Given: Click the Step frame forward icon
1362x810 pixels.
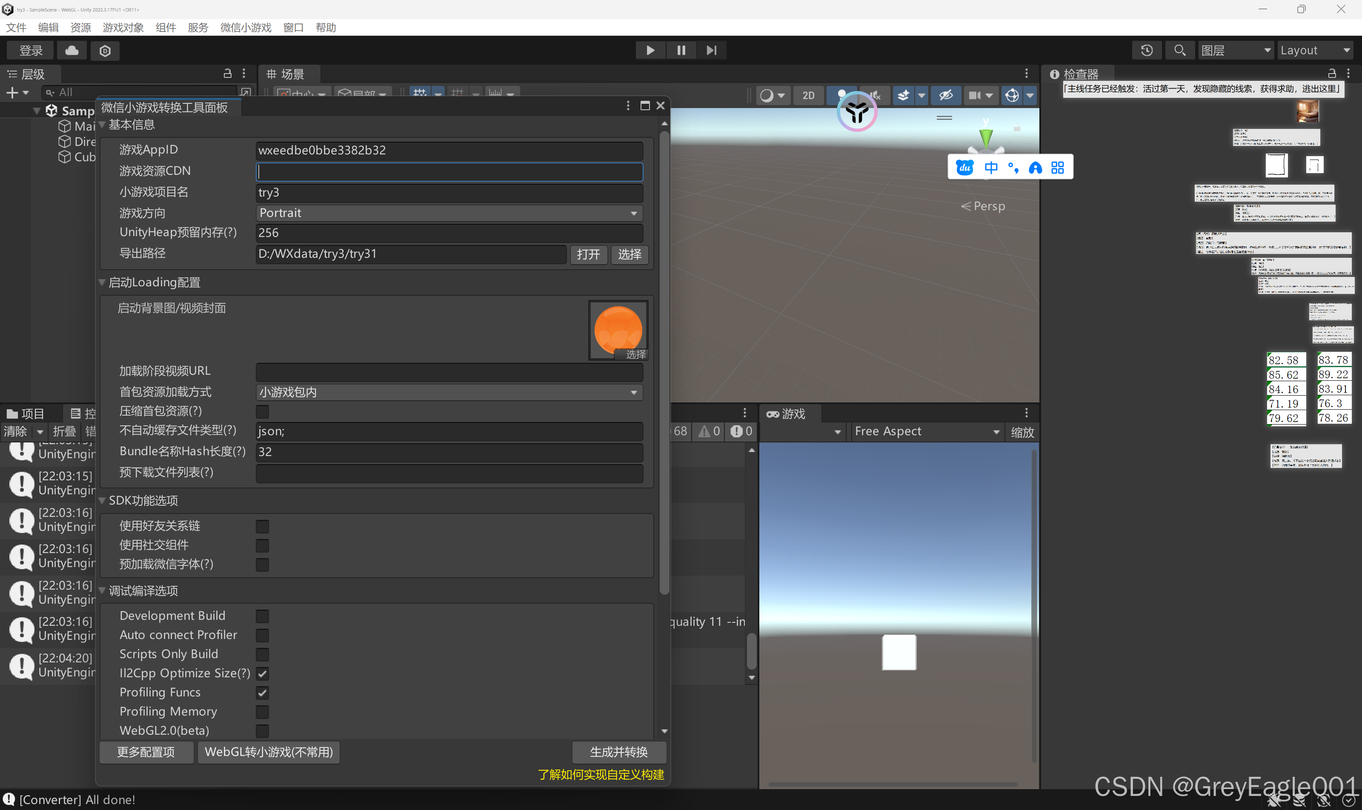Looking at the screenshot, I should point(711,50).
